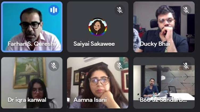Select the Aamna Isani name label
This screenshot has width=200, height=112.
tap(90, 100)
